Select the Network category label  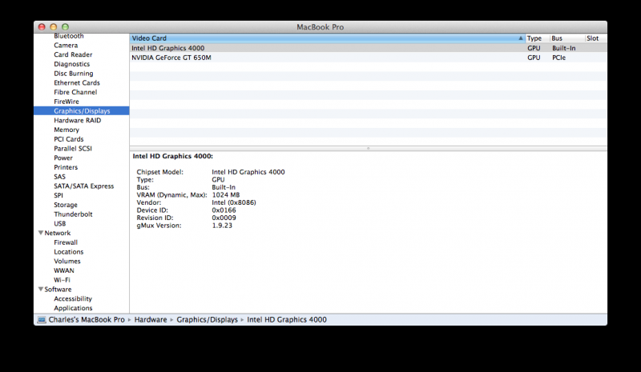coord(58,233)
